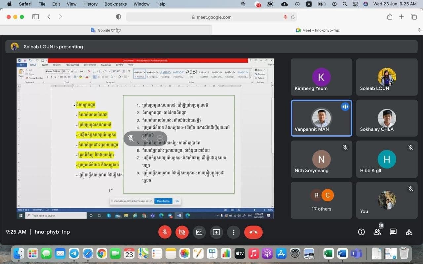Open the three-dot more options menu
Screen dimensions: 423x264
[x=233, y=232]
